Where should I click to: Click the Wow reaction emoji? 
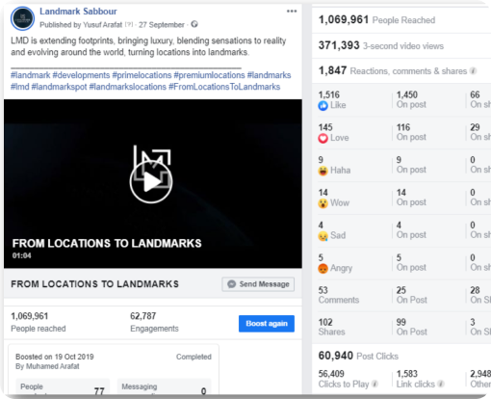pyautogui.click(x=323, y=203)
